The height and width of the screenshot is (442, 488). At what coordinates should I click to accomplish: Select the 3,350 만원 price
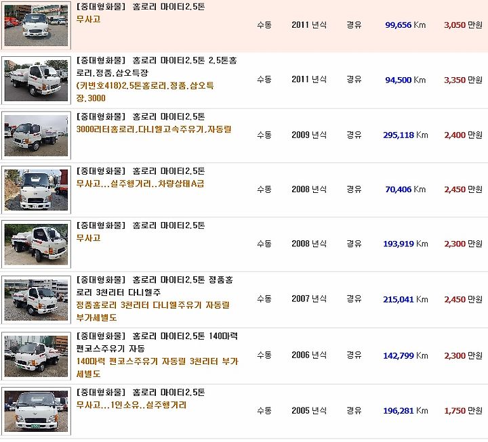pos(463,80)
